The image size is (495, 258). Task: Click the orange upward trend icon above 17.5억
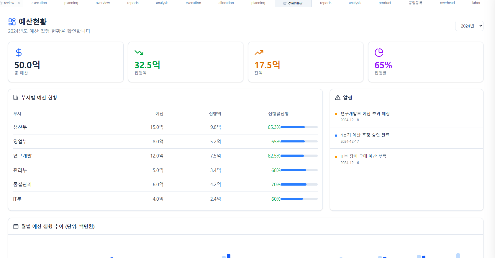click(x=259, y=53)
